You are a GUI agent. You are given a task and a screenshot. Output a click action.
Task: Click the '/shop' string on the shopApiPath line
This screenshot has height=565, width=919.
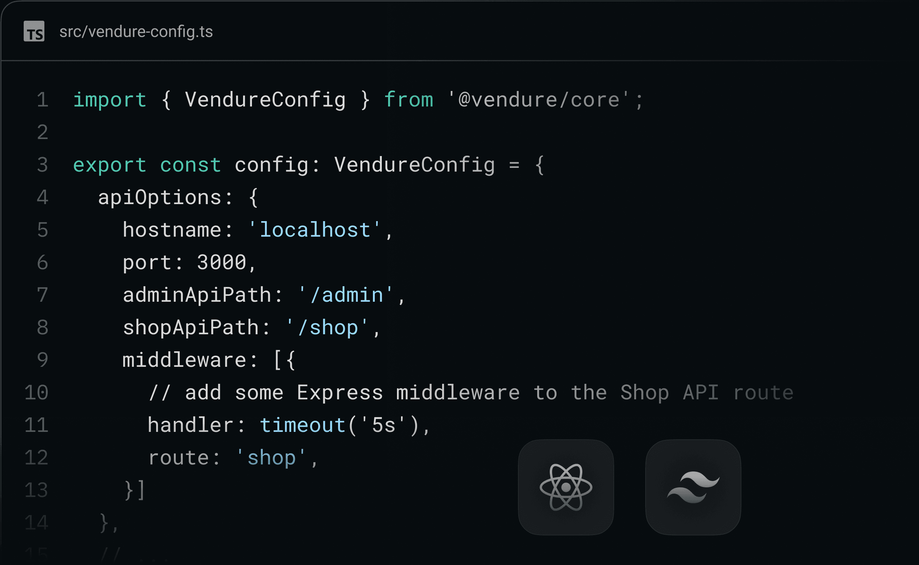pyautogui.click(x=327, y=327)
